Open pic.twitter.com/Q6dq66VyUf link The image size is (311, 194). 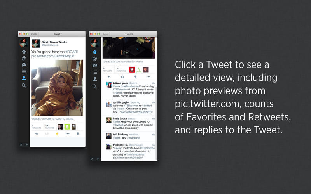(52, 56)
